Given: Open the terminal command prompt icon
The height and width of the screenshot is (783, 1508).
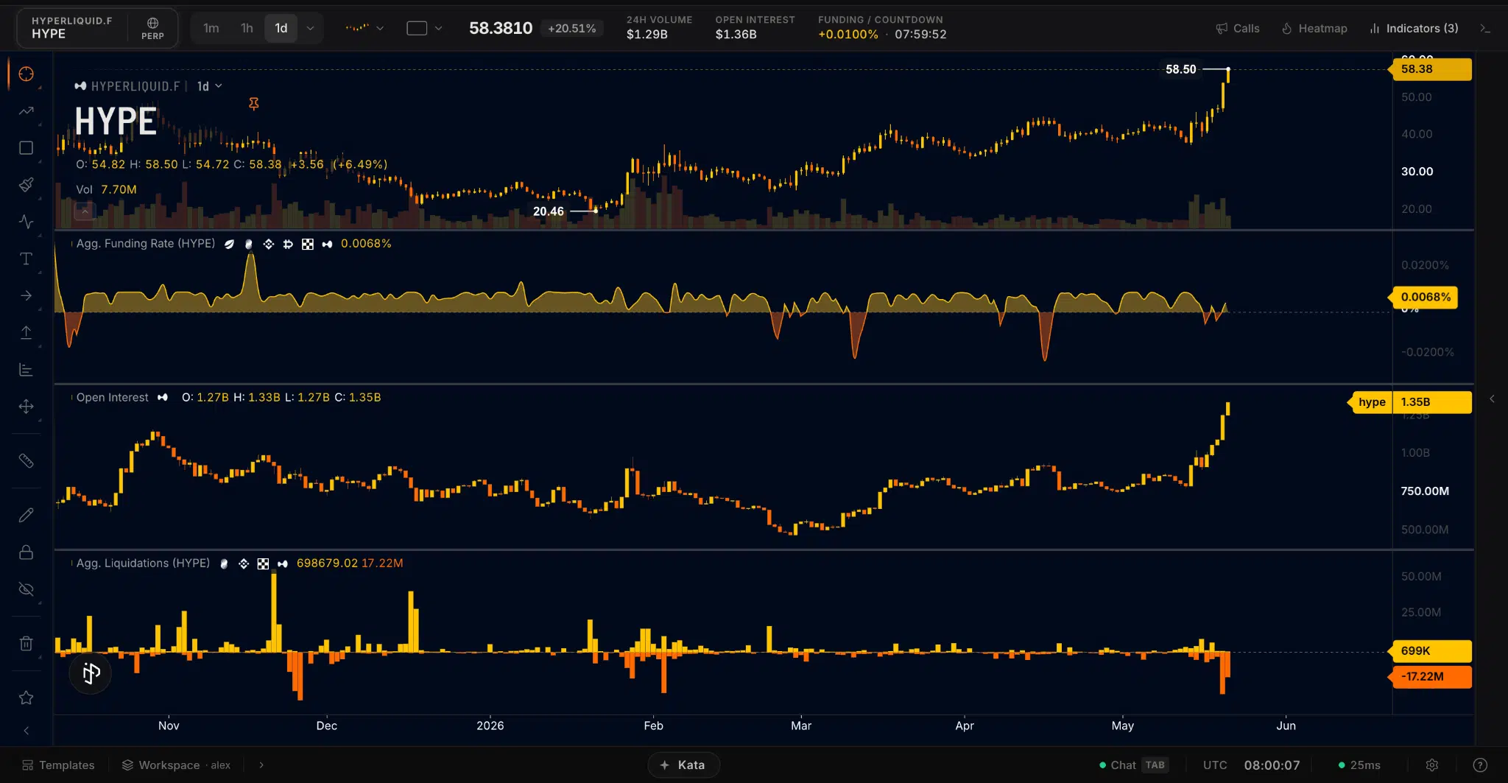Looking at the screenshot, I should coord(1485,29).
